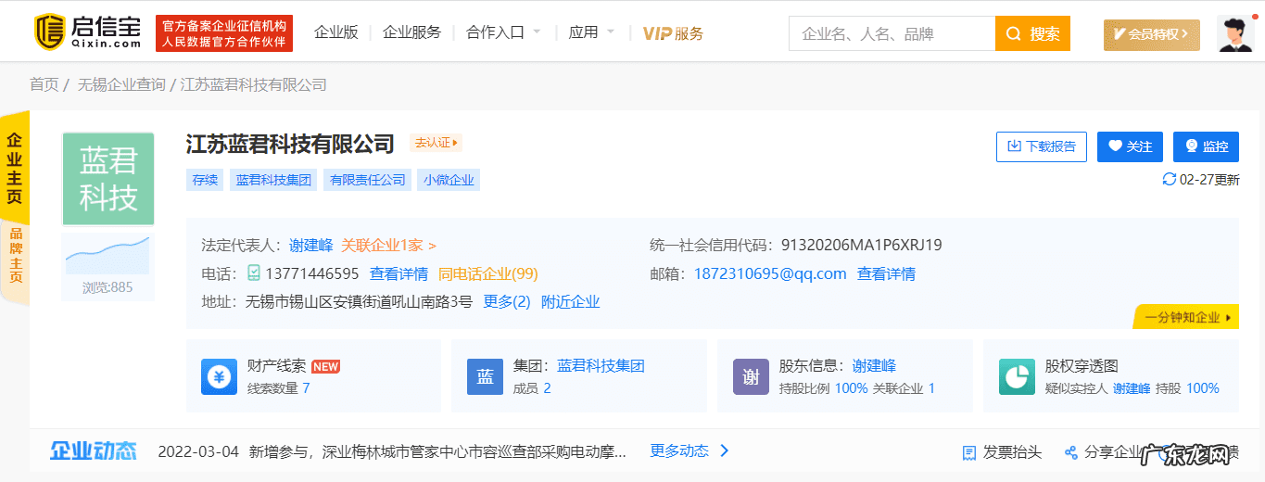Go to 无锡企业查询 breadcrumb
The height and width of the screenshot is (482, 1265).
[121, 84]
